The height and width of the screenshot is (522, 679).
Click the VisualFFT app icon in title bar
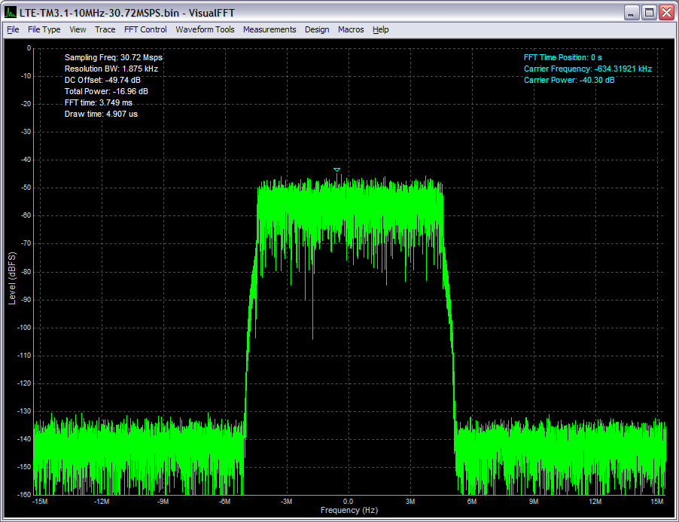coord(11,12)
